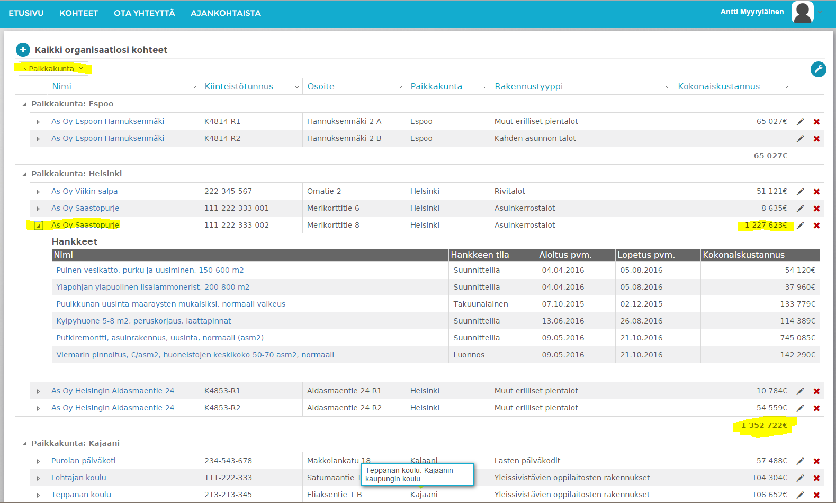Expand the Purolan päiväkoti row

pos(38,461)
